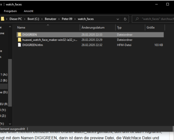Click the watch_faces search field
Image resolution: width=174 pixels, height=140 pixels.
153,19
